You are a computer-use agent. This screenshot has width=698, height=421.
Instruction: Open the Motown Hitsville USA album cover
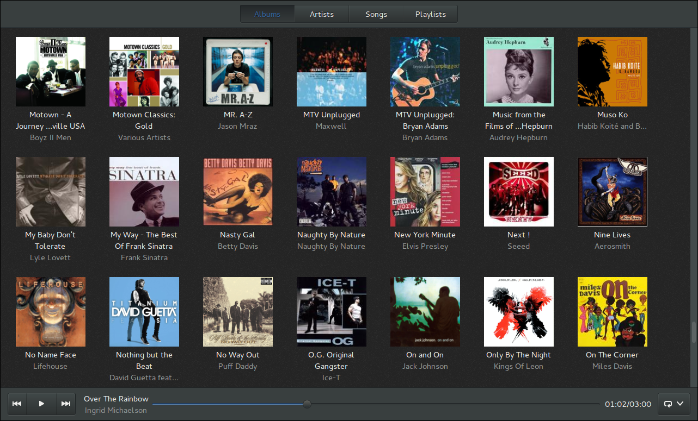tap(51, 72)
